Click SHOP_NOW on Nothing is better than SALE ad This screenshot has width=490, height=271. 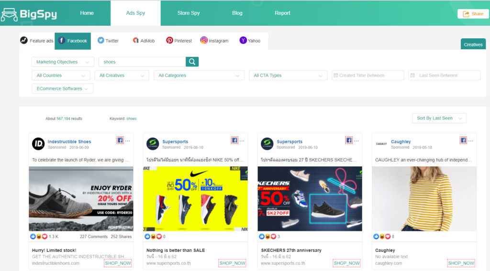232,263
